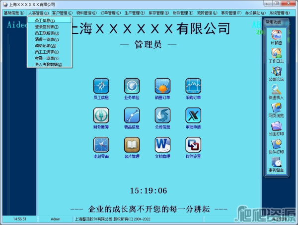Open the 人事管理 menu
The image size is (298, 225).
(x=38, y=13)
